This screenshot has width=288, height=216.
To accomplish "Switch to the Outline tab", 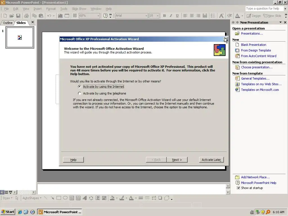I will (x=8, y=23).
